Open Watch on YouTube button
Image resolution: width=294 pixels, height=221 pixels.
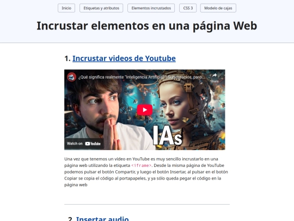[84, 144]
